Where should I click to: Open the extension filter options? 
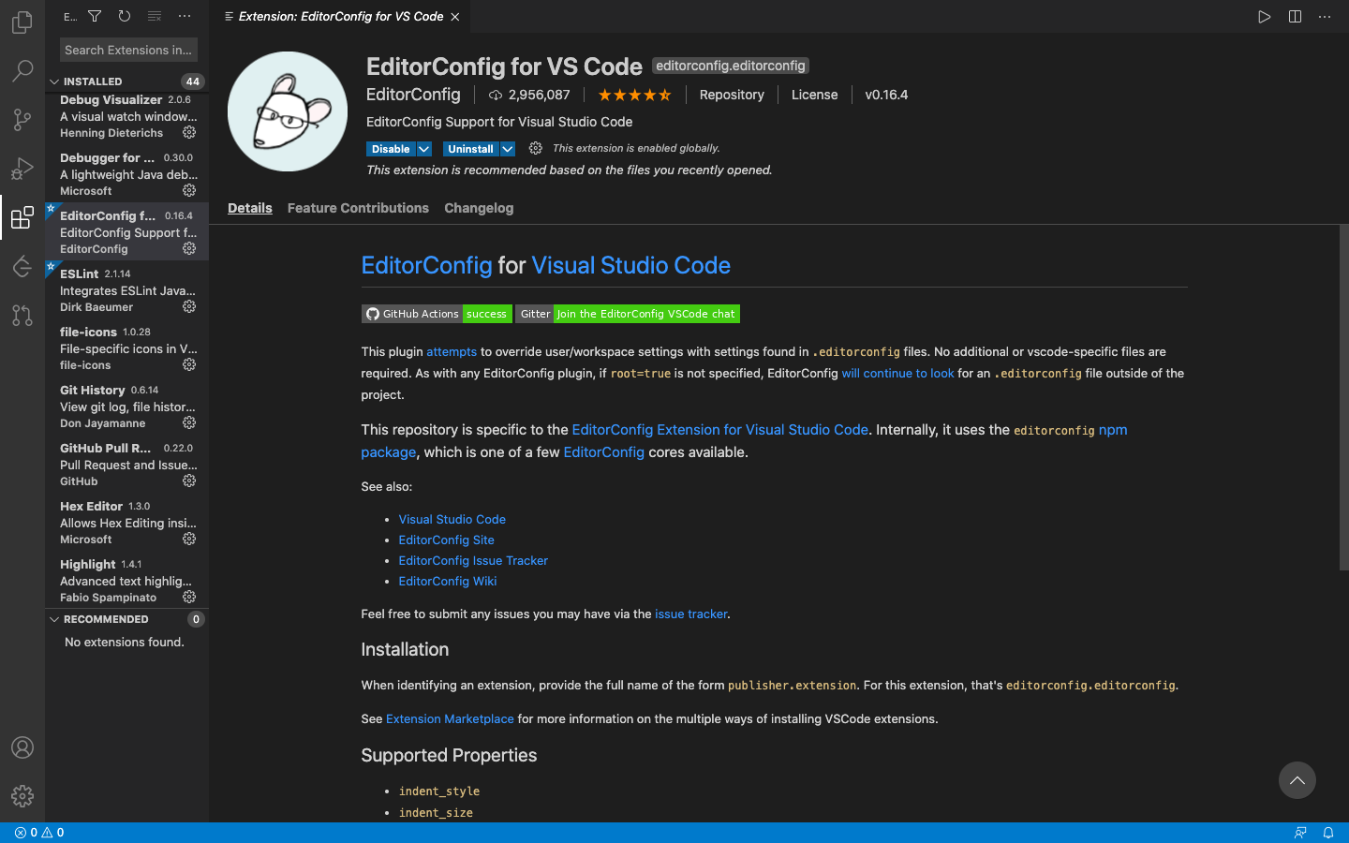(x=94, y=16)
